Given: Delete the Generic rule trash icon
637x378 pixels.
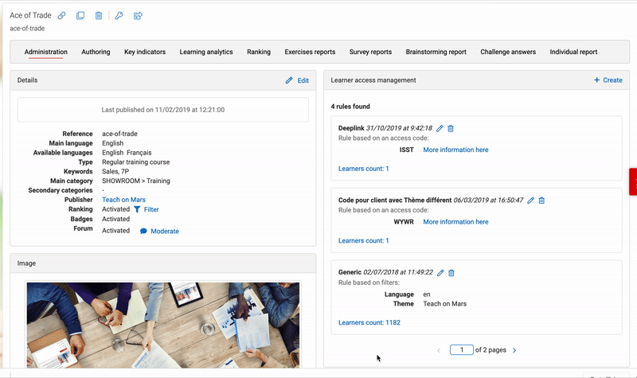Looking at the screenshot, I should [451, 272].
